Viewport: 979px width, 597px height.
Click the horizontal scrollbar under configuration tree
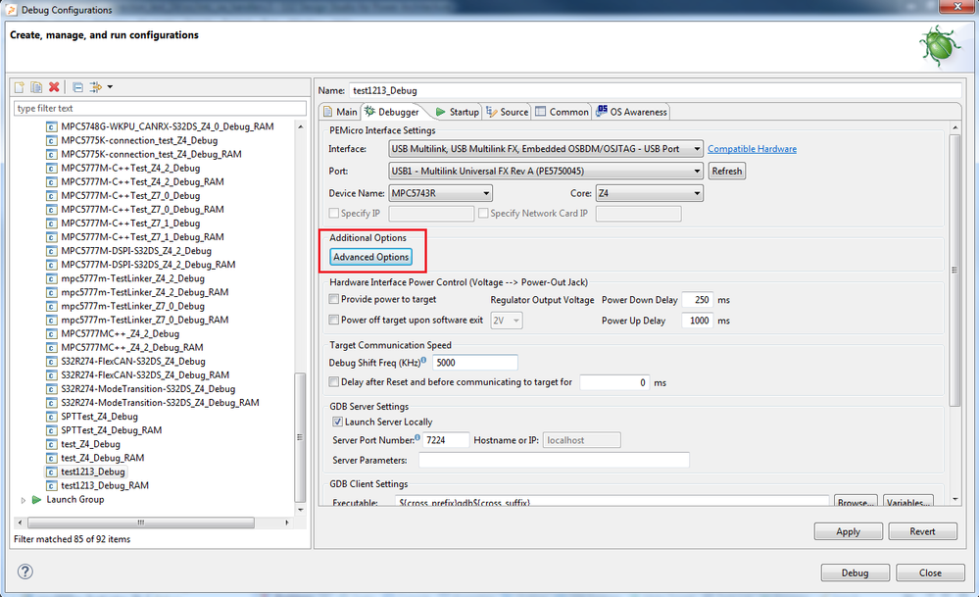pyautogui.click(x=140, y=522)
